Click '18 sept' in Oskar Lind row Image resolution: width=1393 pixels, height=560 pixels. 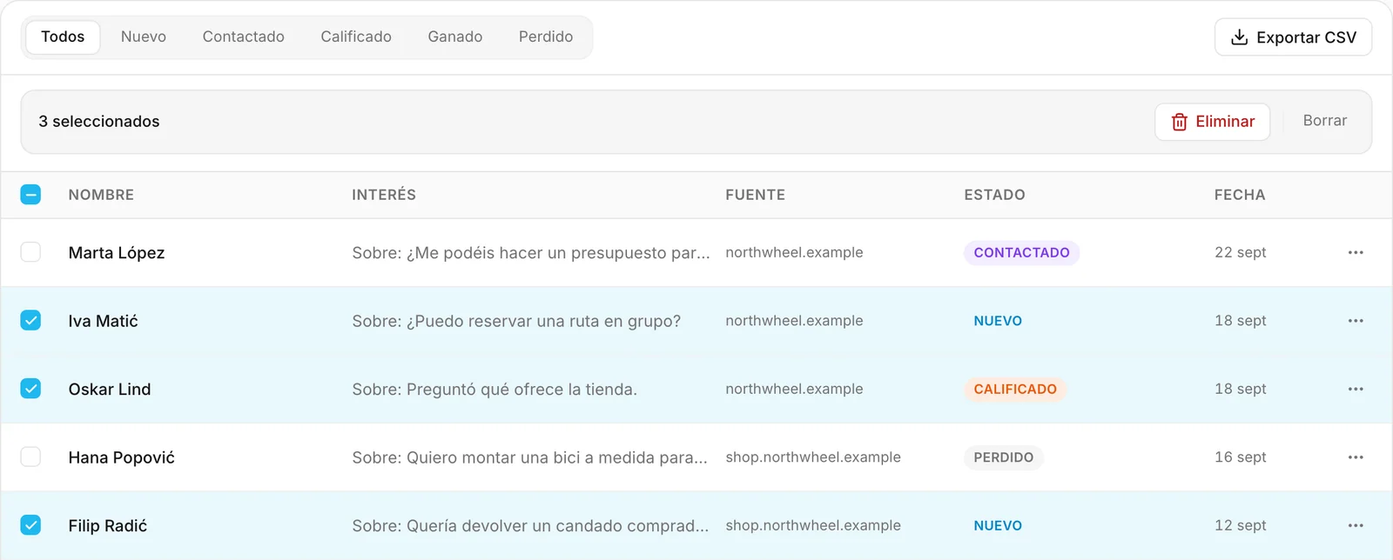pyautogui.click(x=1241, y=389)
